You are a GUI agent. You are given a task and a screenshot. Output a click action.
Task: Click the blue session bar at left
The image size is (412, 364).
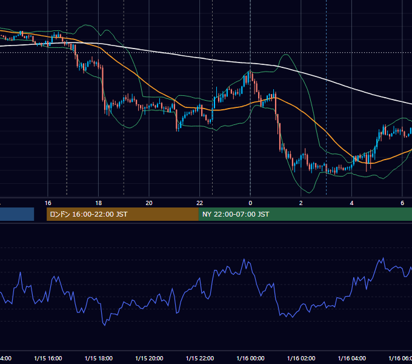pyautogui.click(x=17, y=214)
